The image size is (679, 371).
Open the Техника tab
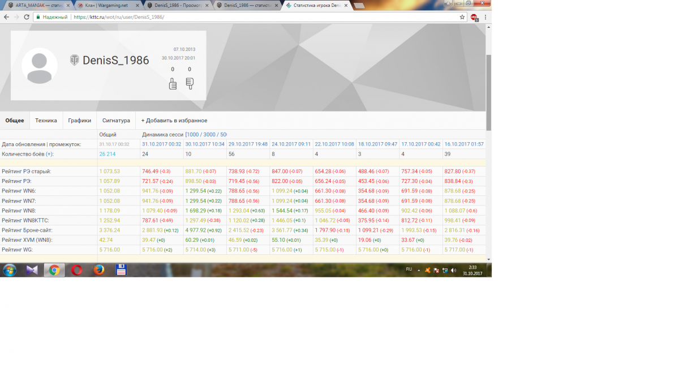pyautogui.click(x=46, y=121)
